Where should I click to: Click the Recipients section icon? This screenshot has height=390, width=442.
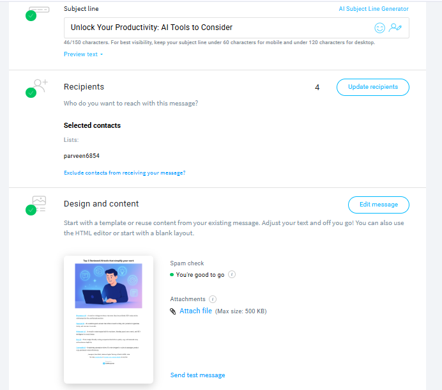(38, 86)
